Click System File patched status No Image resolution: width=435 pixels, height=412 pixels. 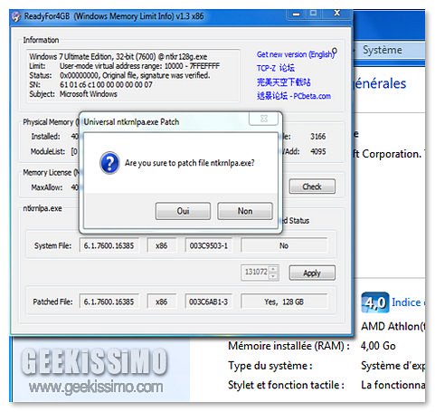tap(284, 245)
